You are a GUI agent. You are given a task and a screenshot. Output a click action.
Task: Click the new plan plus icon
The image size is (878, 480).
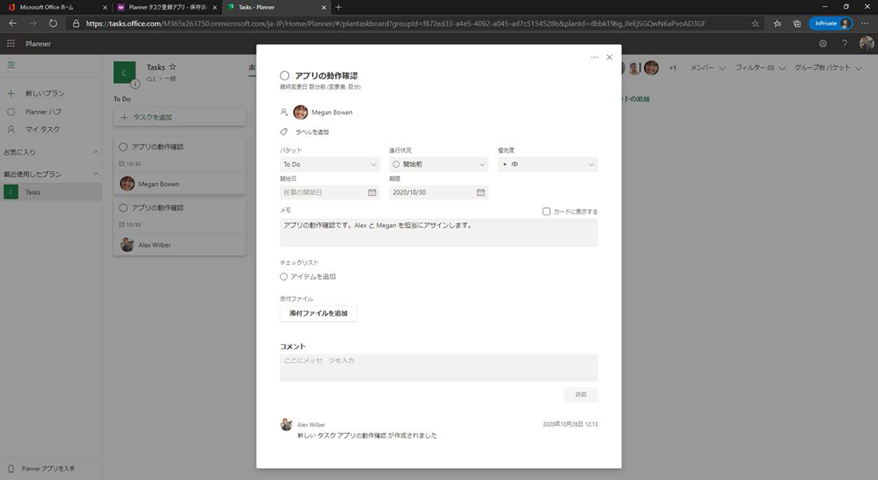click(10, 93)
